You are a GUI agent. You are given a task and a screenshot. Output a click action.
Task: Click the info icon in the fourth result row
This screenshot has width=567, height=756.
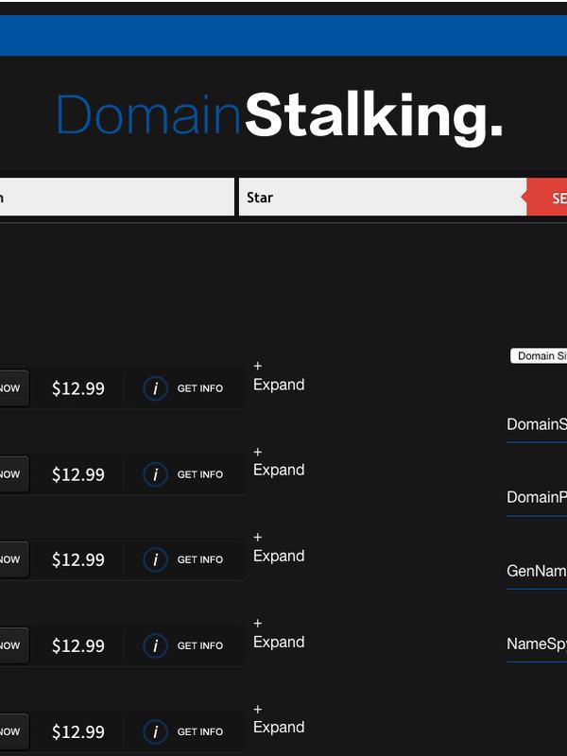[155, 645]
